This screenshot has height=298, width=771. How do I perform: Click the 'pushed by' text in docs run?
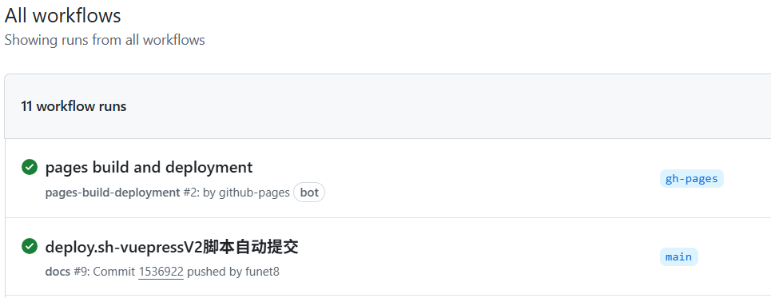pos(214,272)
